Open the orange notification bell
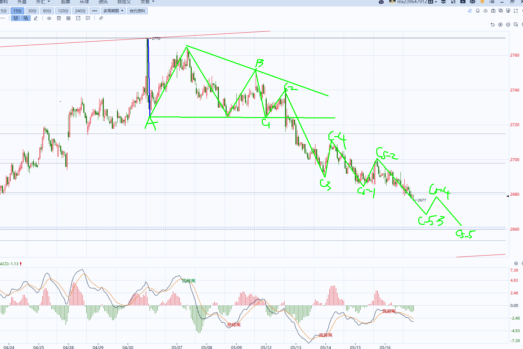This screenshot has height=349, width=523. (x=482, y=2)
